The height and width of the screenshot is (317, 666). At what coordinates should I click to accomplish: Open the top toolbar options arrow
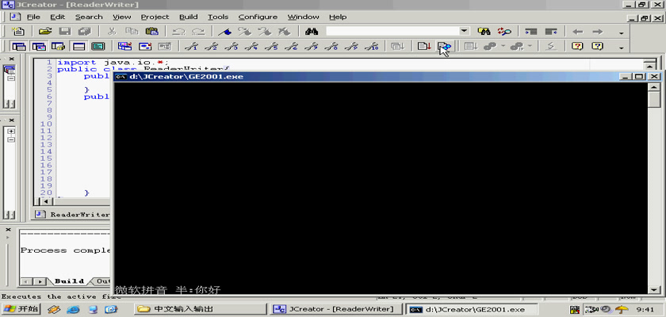pyautogui.click(x=622, y=33)
